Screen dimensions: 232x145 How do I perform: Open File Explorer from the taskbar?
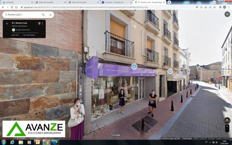[x=21, y=142]
